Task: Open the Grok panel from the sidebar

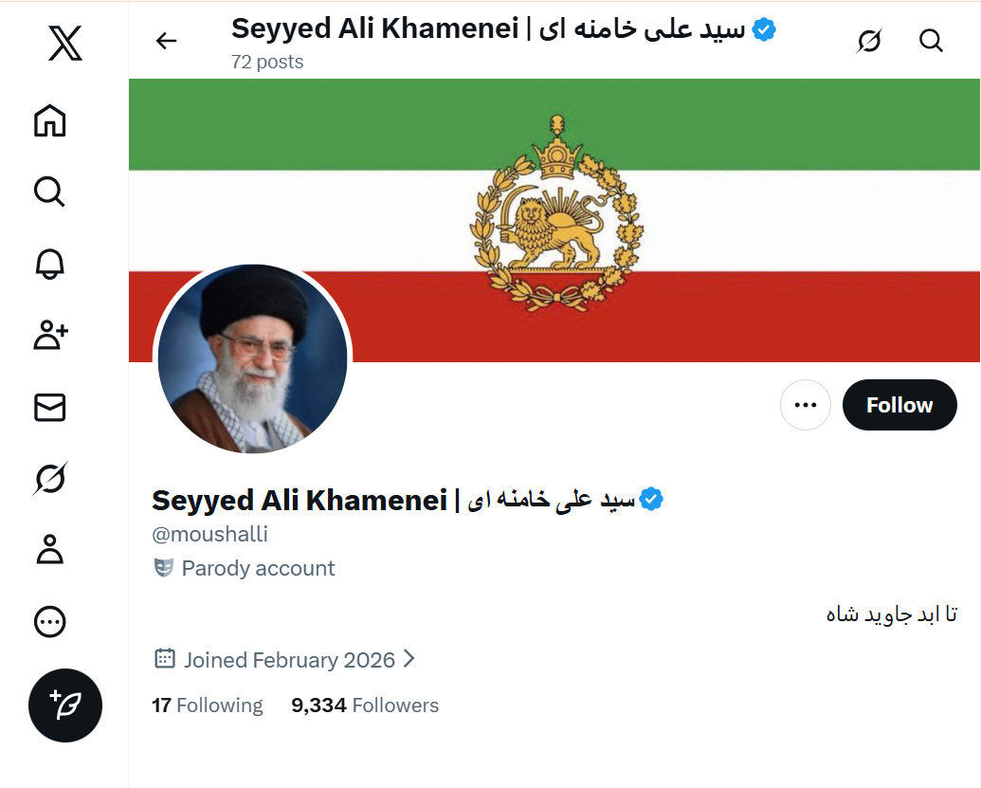Action: [x=48, y=479]
